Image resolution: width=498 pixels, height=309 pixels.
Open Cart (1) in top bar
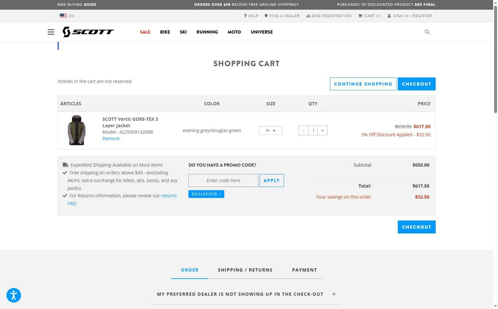click(370, 16)
